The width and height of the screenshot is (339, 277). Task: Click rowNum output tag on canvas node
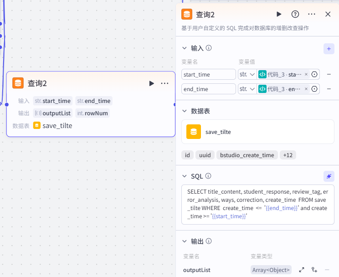(x=92, y=113)
